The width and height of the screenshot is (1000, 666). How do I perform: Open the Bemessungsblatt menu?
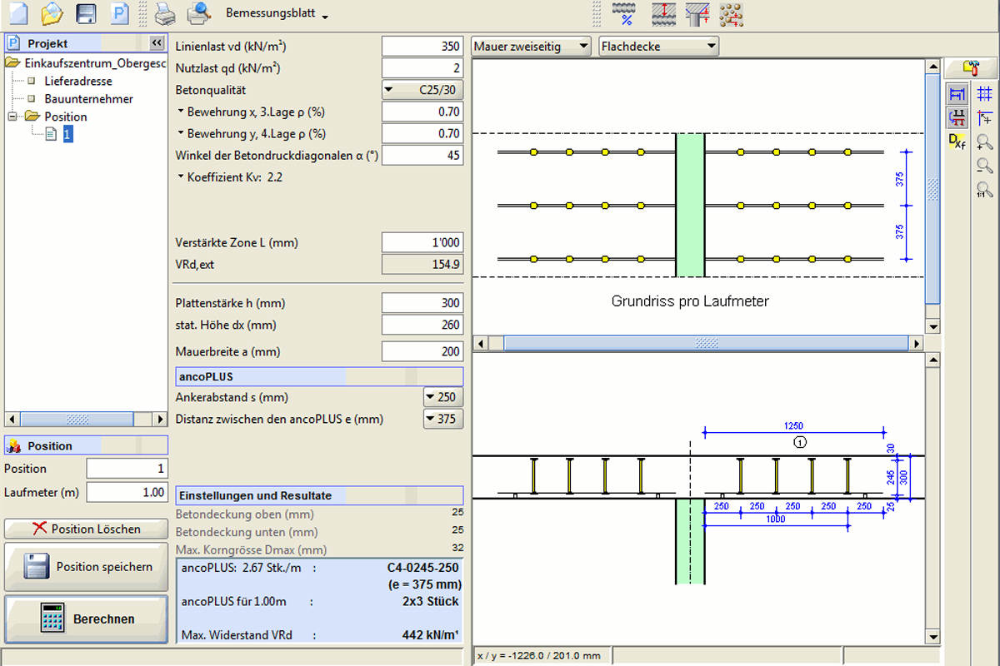tap(277, 15)
